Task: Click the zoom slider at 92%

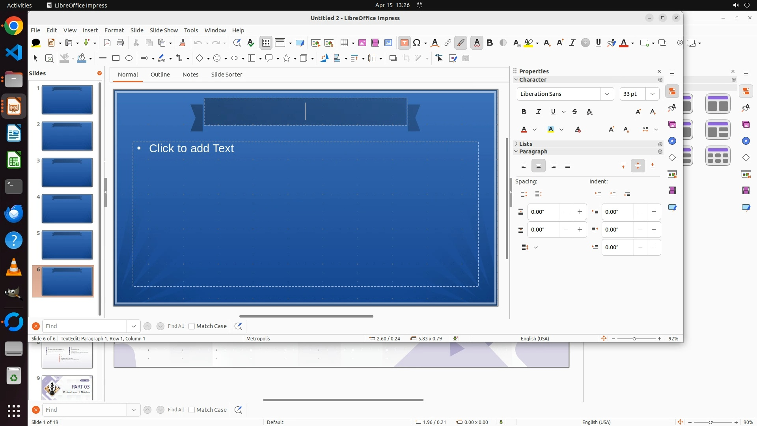Action: click(x=634, y=339)
